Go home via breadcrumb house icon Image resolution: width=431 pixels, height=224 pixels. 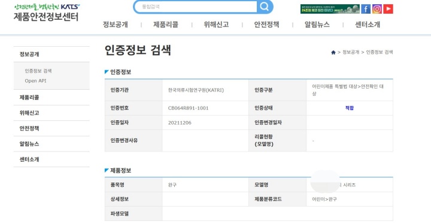[x=333, y=52]
